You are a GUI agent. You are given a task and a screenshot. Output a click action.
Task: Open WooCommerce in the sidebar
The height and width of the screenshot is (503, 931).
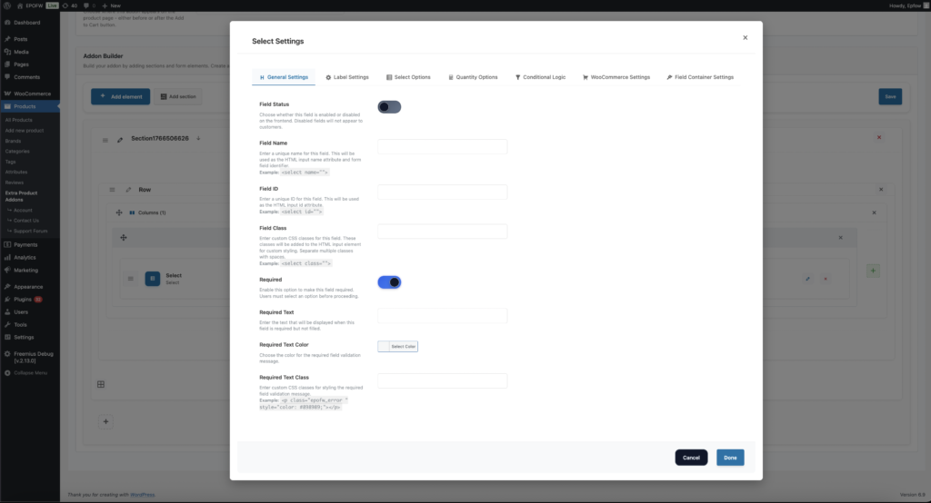pyautogui.click(x=32, y=94)
